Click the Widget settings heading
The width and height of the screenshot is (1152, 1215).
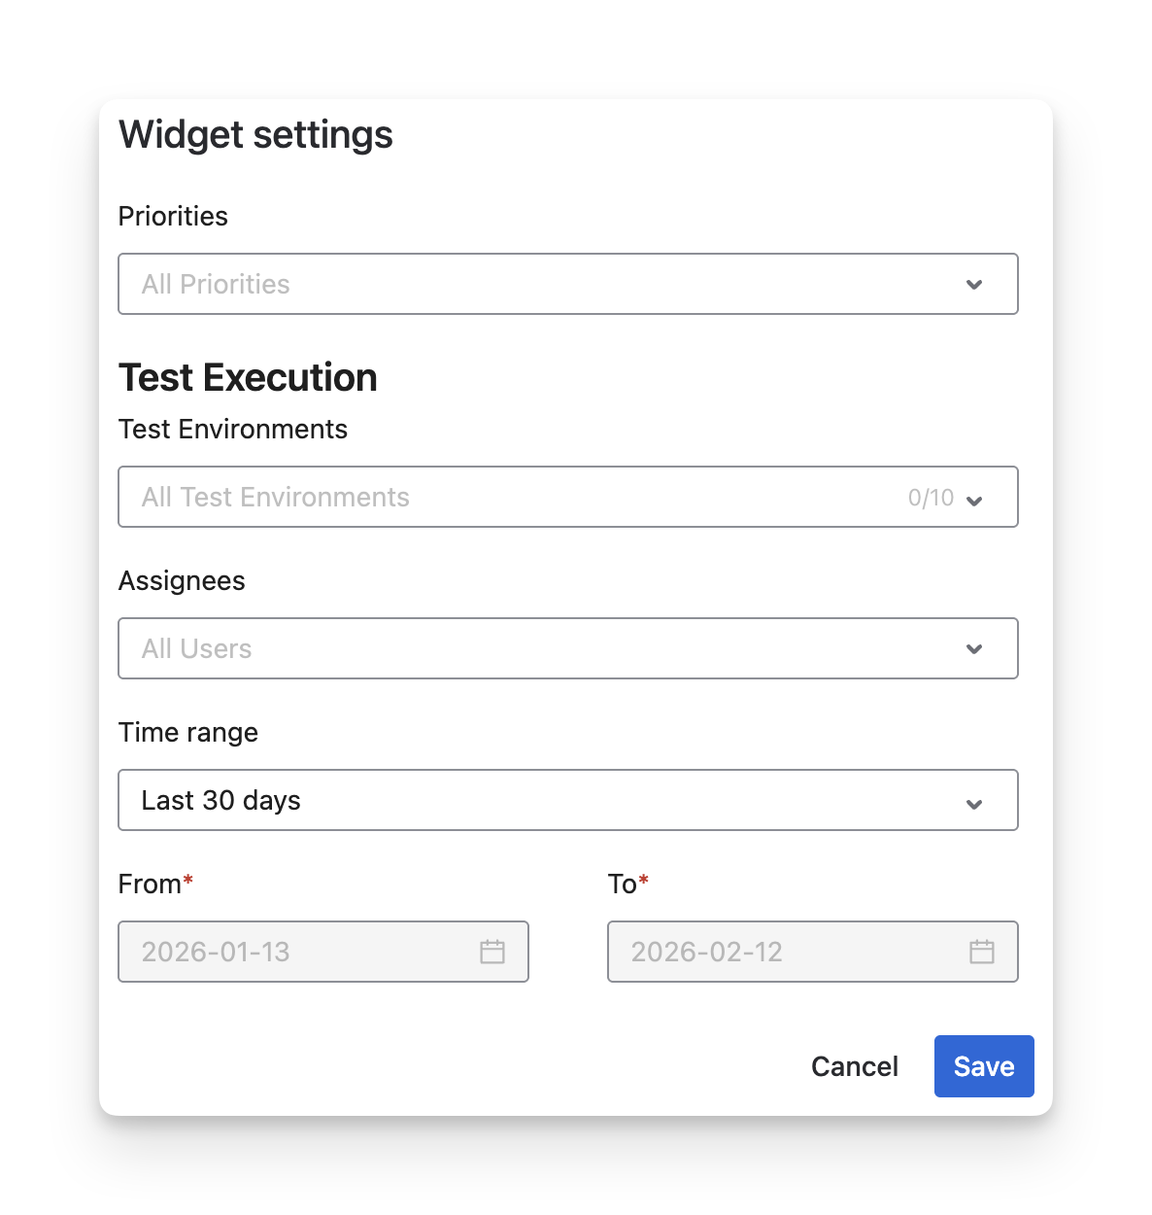pyautogui.click(x=255, y=134)
